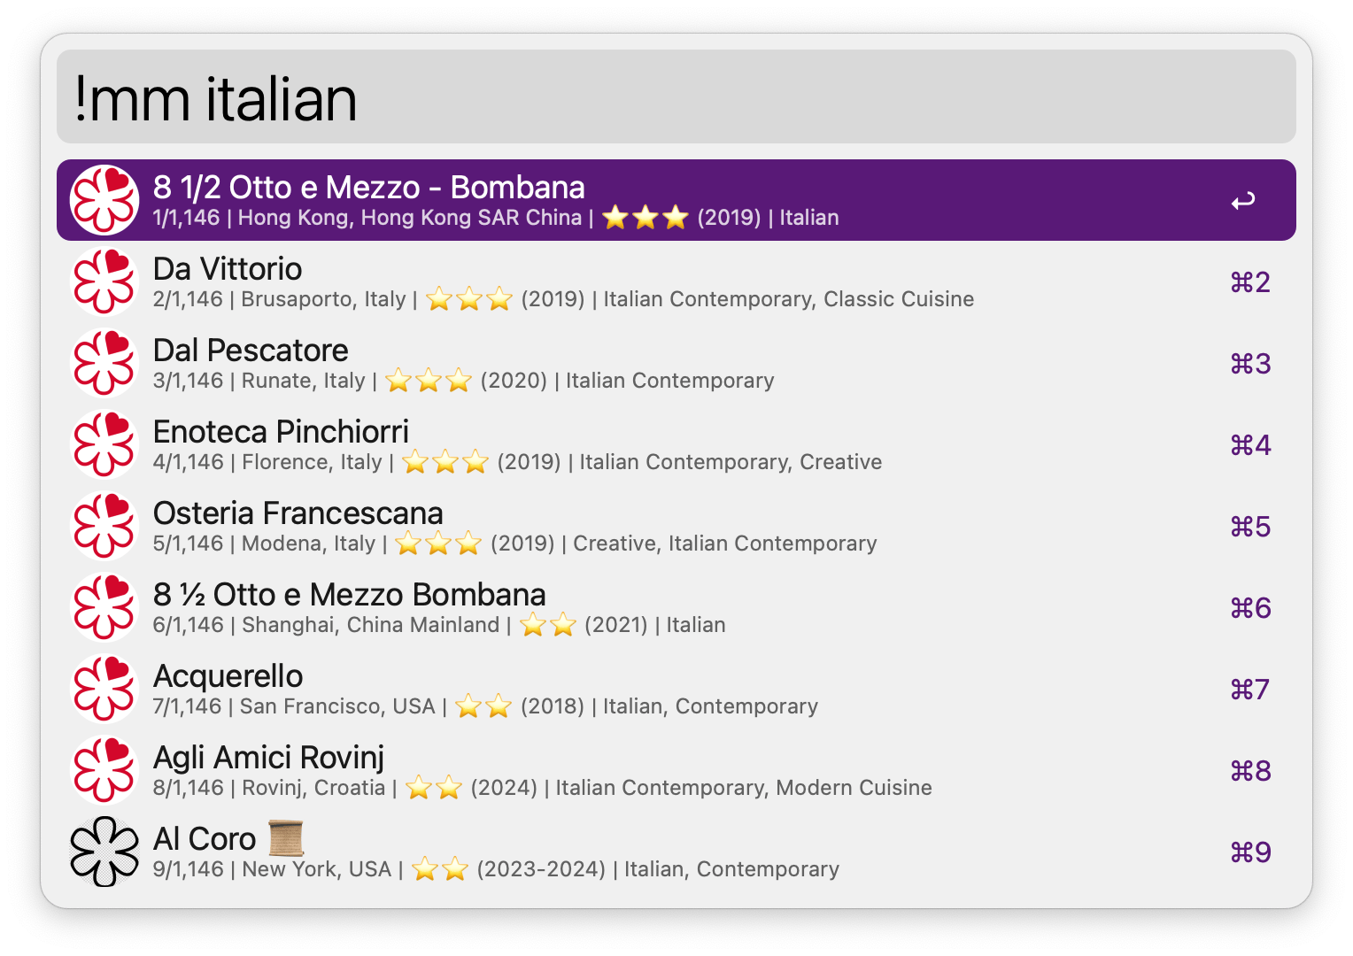This screenshot has width=1353, height=956.
Task: Click the subtitle '2/1,146 | Brusaporto, Italy'
Action: [x=280, y=299]
